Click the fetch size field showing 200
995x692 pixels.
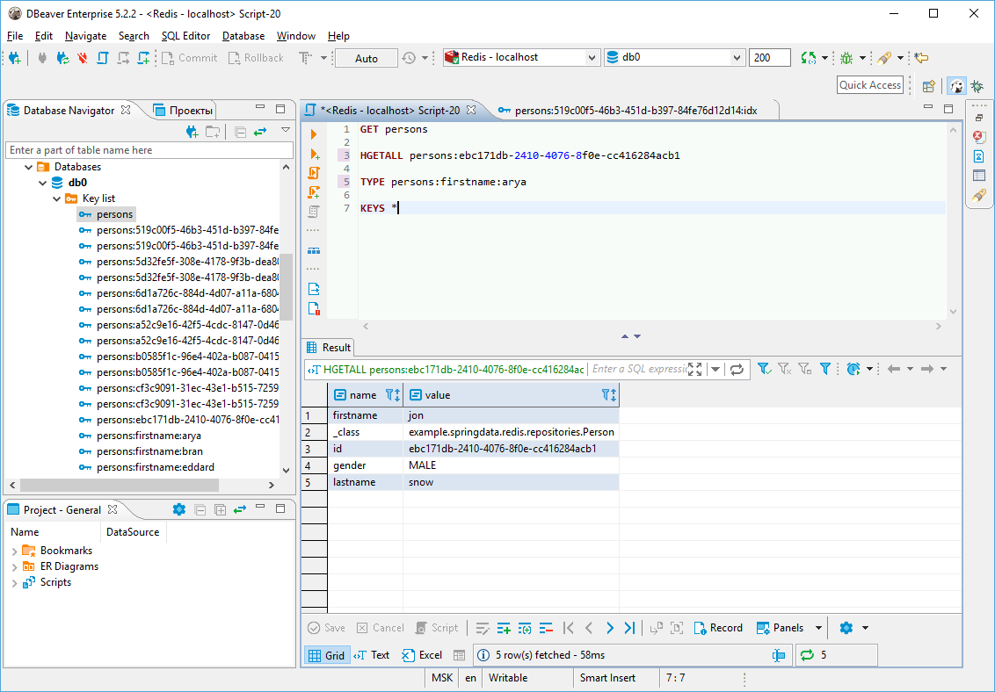(769, 57)
